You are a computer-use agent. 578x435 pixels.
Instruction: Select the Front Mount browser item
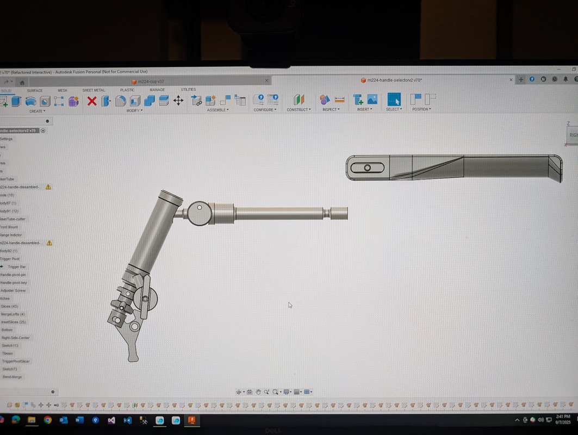coord(9,227)
